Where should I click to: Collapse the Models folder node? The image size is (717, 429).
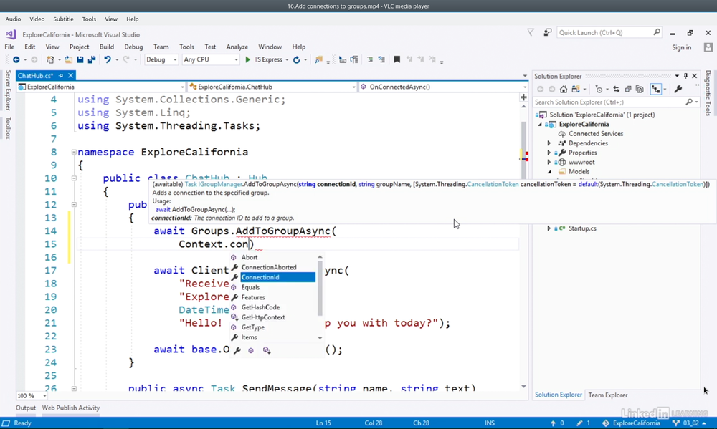click(549, 172)
